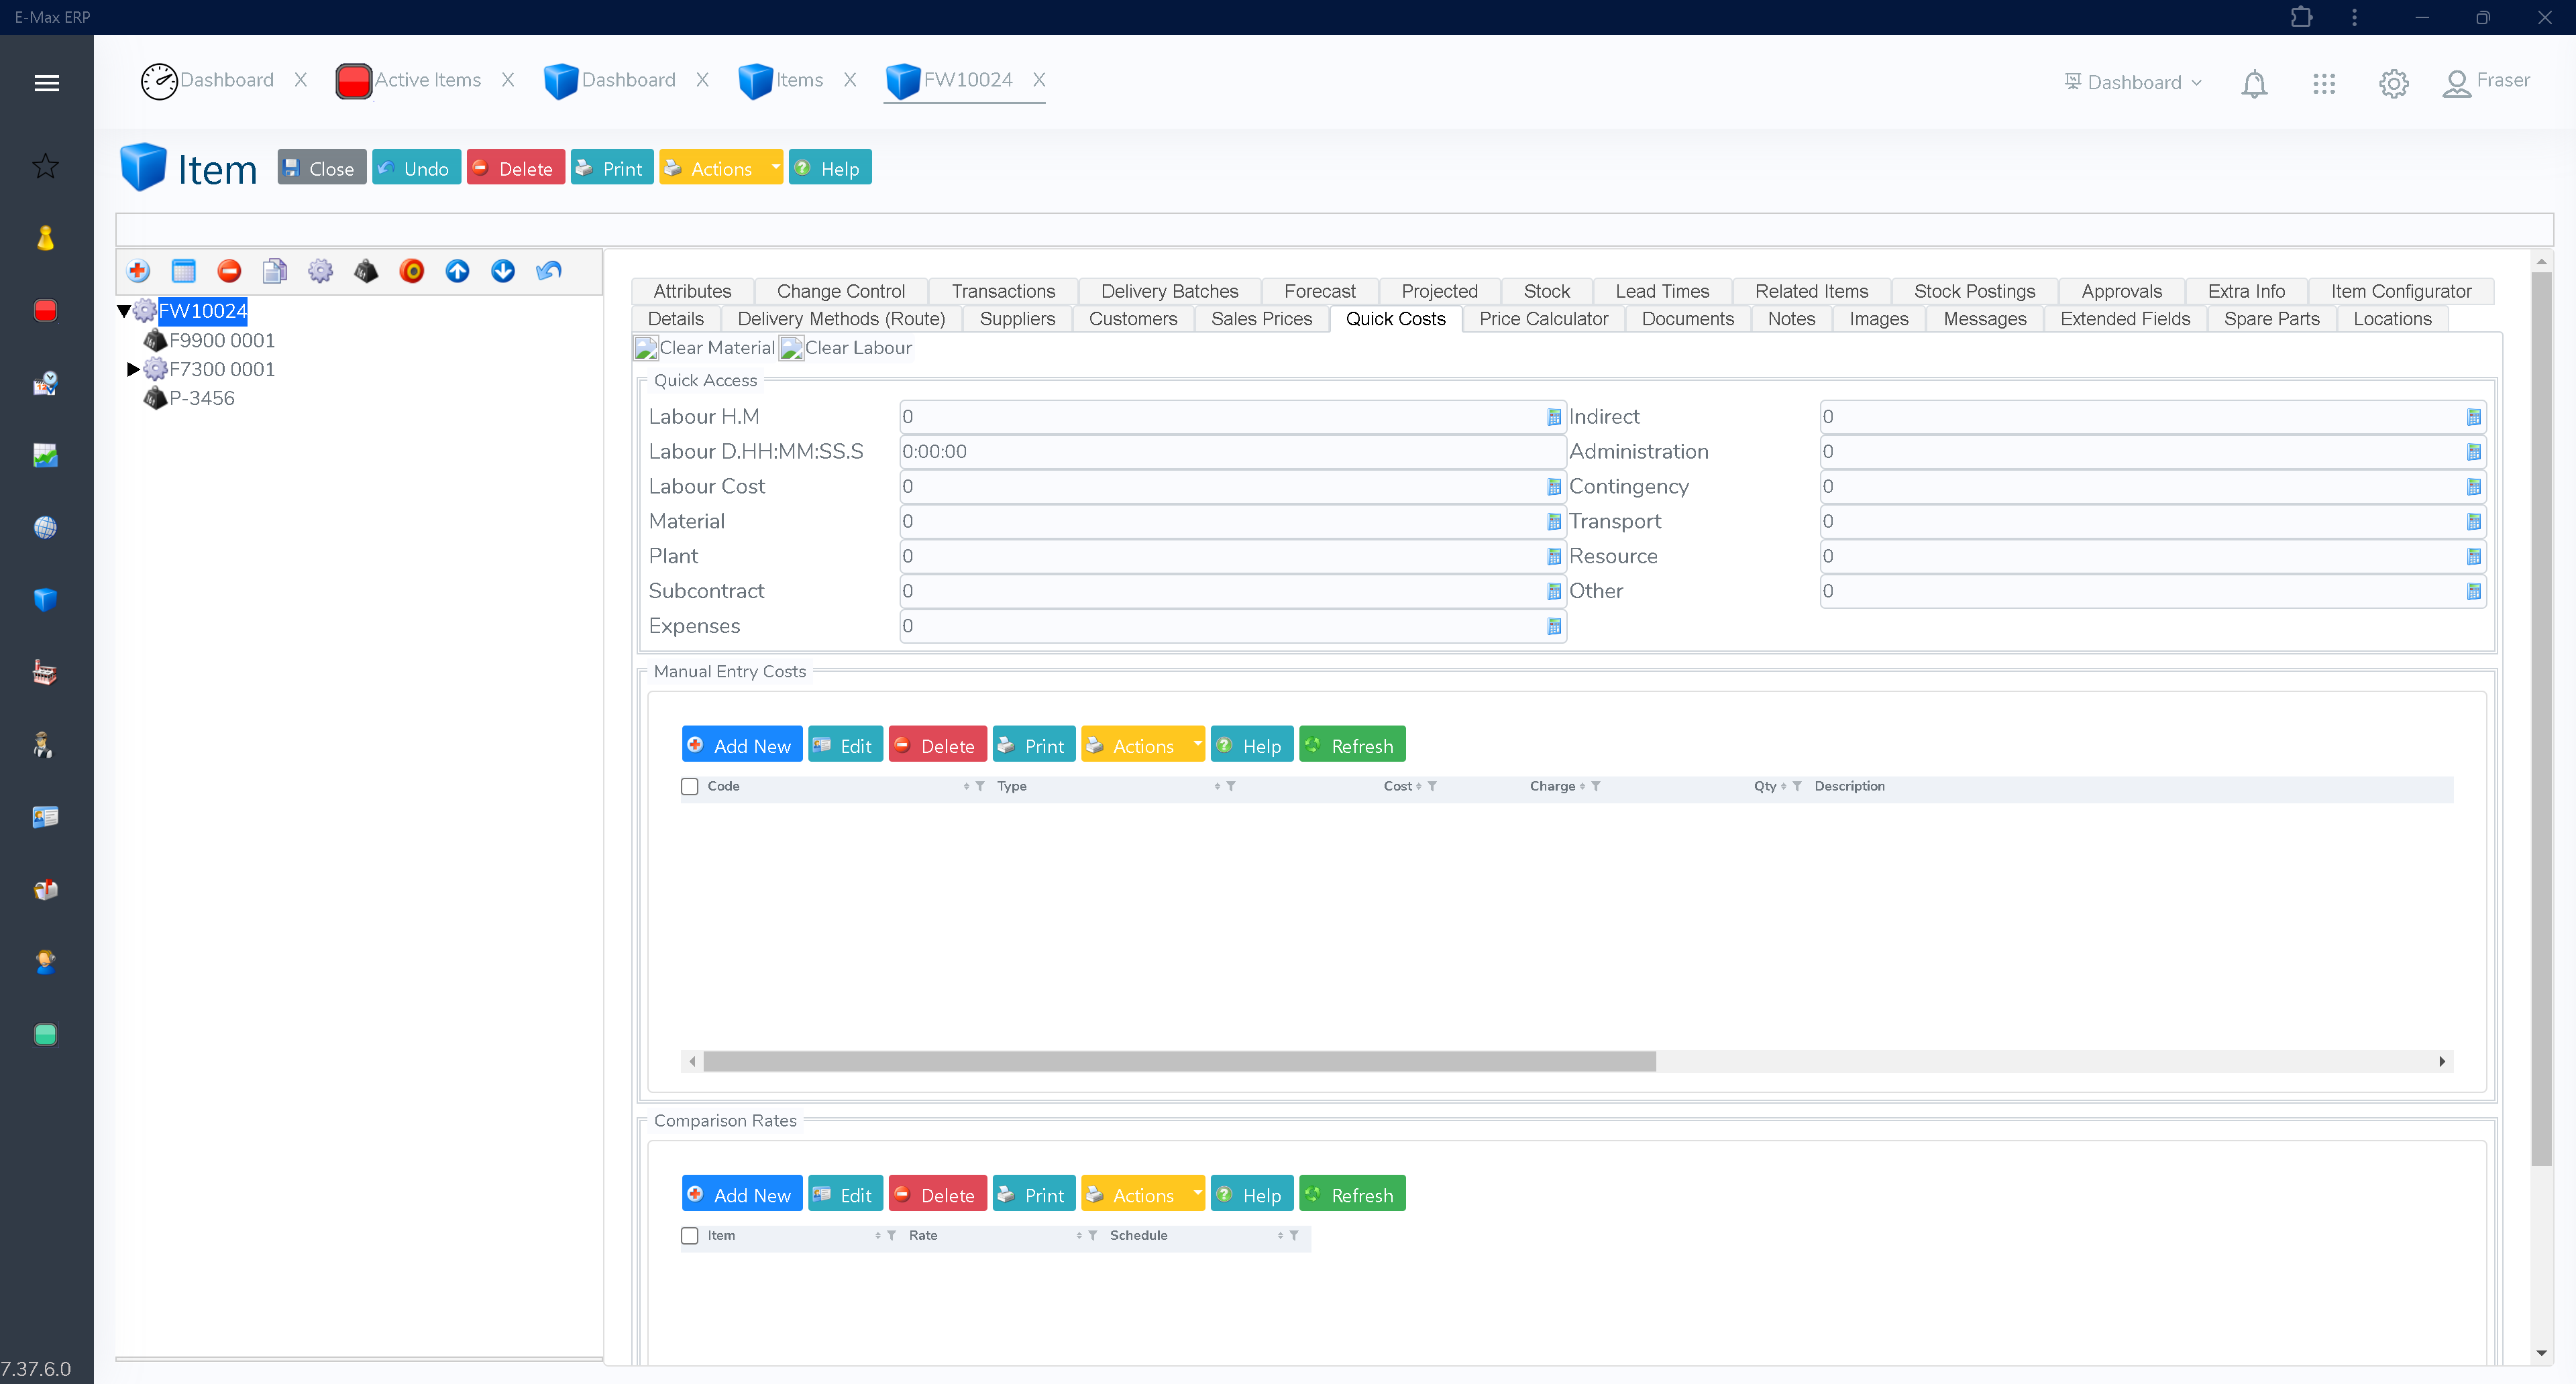Open the Stock Postings tab
Screen dimensions: 2576x1384
[1973, 291]
